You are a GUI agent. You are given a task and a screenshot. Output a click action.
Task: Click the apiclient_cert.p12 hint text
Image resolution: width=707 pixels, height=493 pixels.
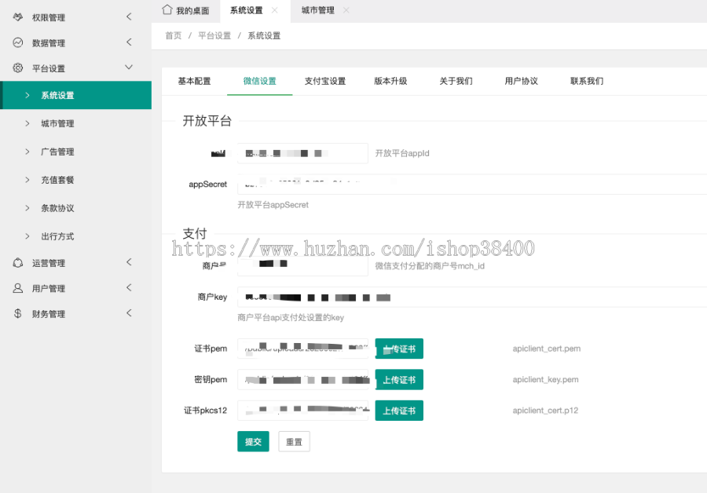[x=545, y=411]
